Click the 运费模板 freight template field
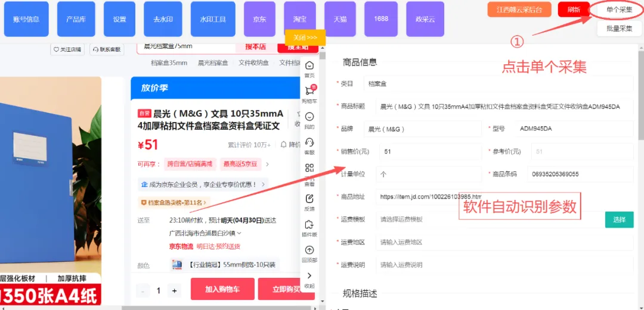 pyautogui.click(x=490, y=220)
